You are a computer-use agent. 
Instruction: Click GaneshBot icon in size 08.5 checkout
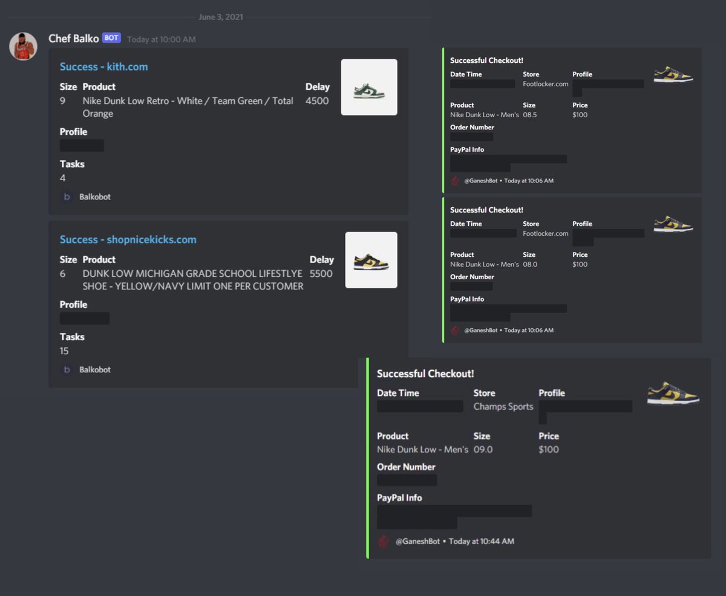456,181
